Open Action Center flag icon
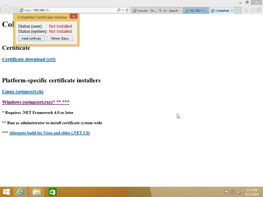263x197 pixels. tap(226, 192)
